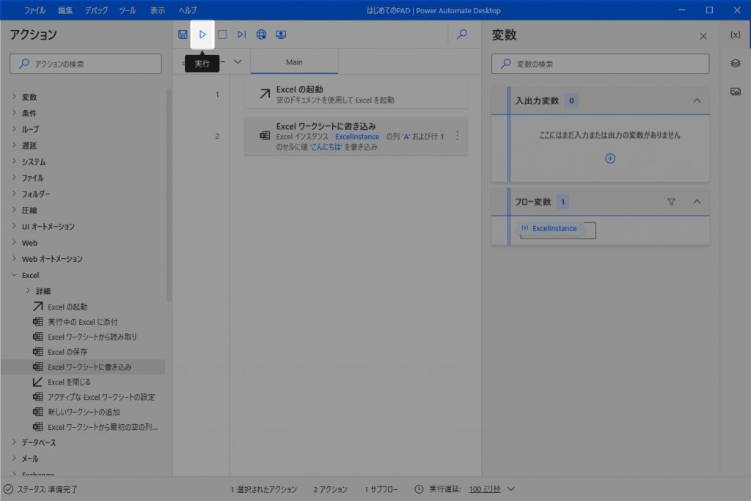This screenshot has height=501, width=751.
Task: Select the Excel の保存 action
Action: (67, 352)
